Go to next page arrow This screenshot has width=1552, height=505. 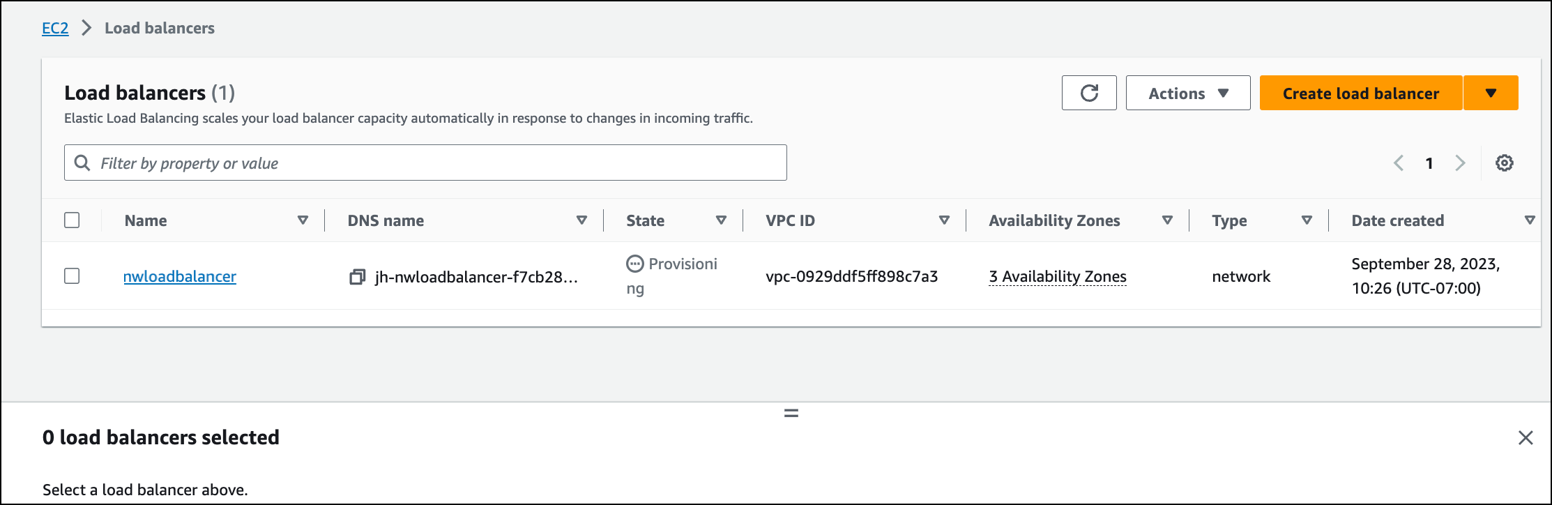[1460, 163]
